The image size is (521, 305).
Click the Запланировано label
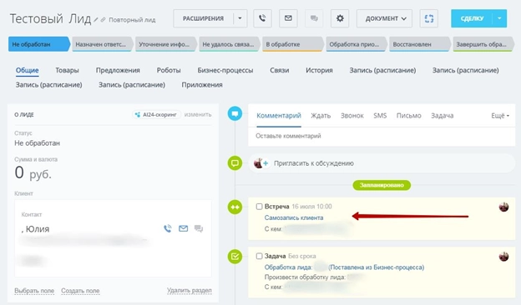[x=382, y=185]
